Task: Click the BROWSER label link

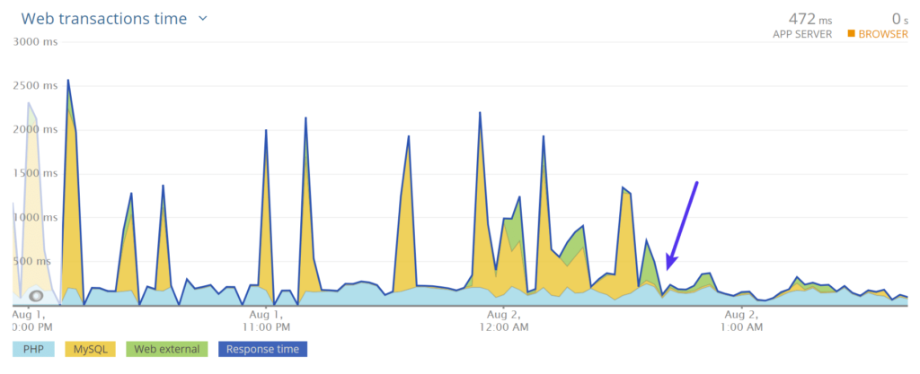Action: pyautogui.click(x=883, y=34)
